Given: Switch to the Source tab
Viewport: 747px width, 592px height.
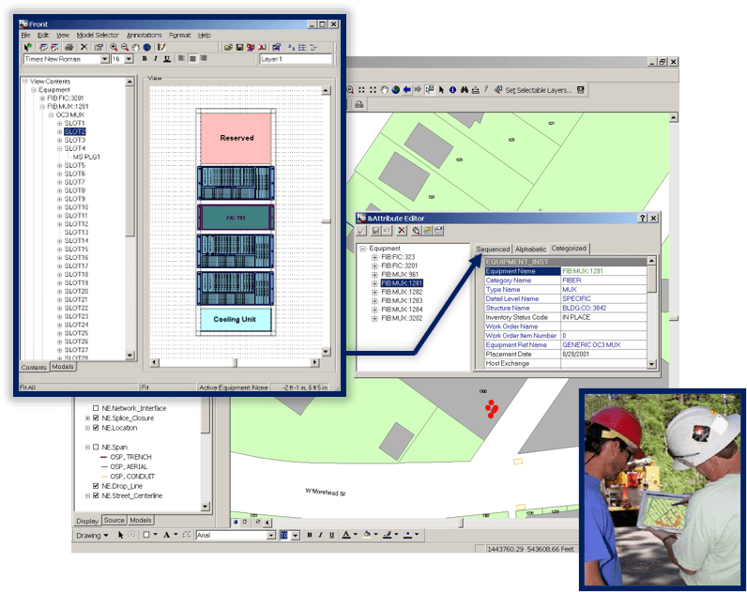Looking at the screenshot, I should click(114, 520).
